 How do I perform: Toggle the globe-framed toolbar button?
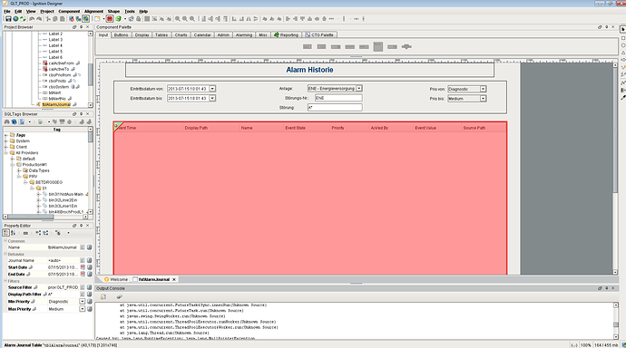85,19
